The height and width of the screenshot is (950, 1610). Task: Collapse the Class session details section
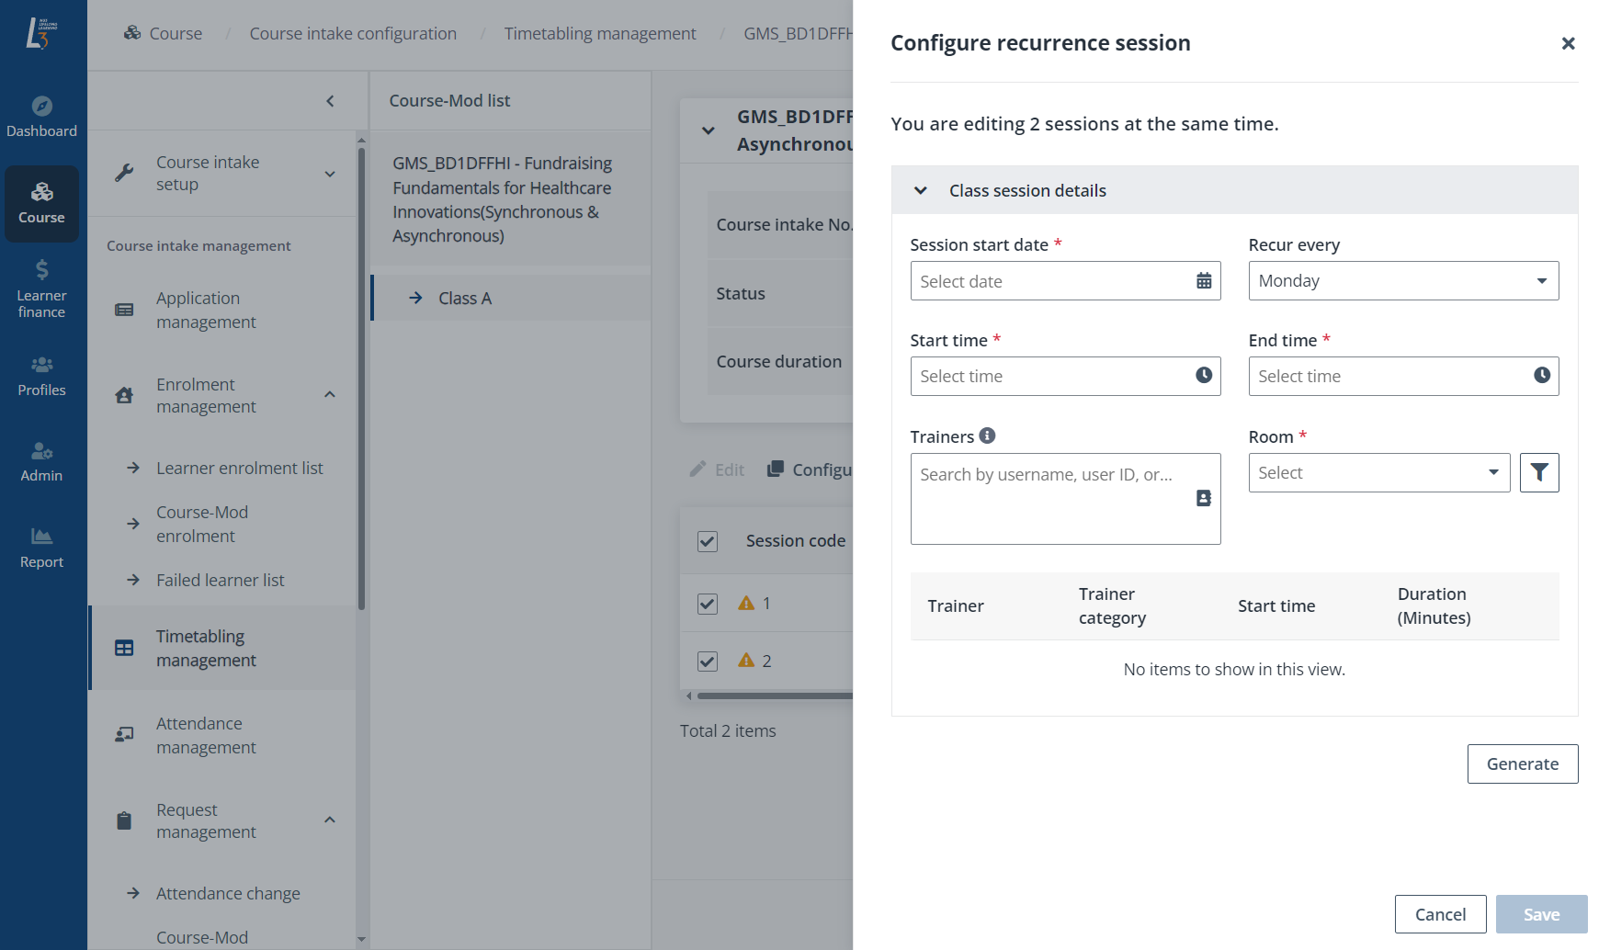920,190
